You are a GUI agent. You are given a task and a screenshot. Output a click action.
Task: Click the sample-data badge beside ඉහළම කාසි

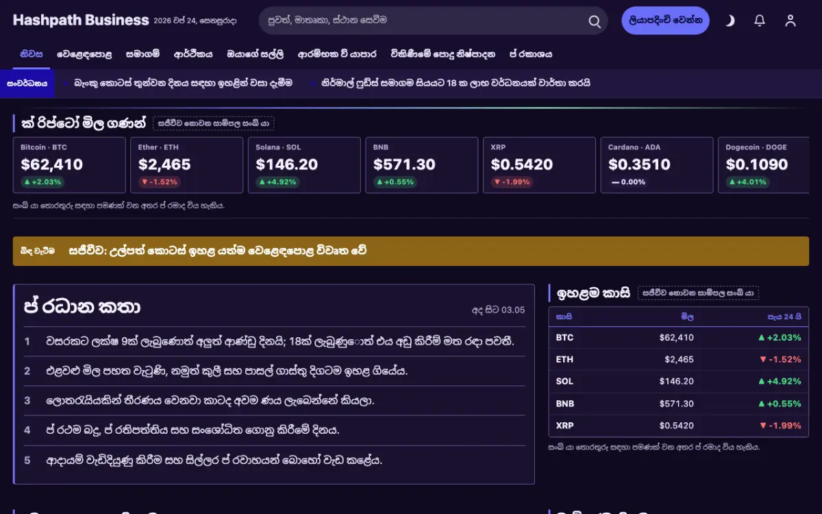click(x=698, y=293)
